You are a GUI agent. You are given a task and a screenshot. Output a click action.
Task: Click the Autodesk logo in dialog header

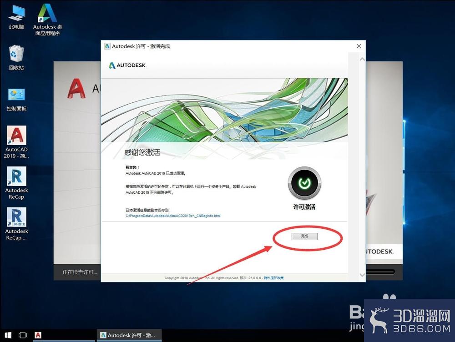(x=127, y=65)
